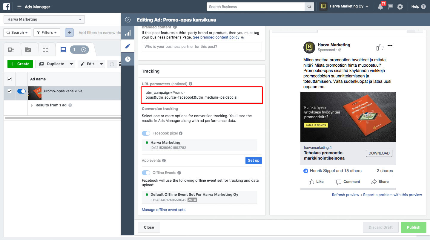Open the Edit dropdown arrow
The height and width of the screenshot is (240, 430).
click(102, 64)
